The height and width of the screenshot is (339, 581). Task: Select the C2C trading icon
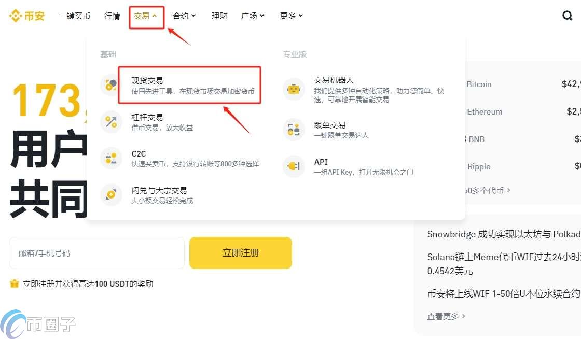(110, 158)
